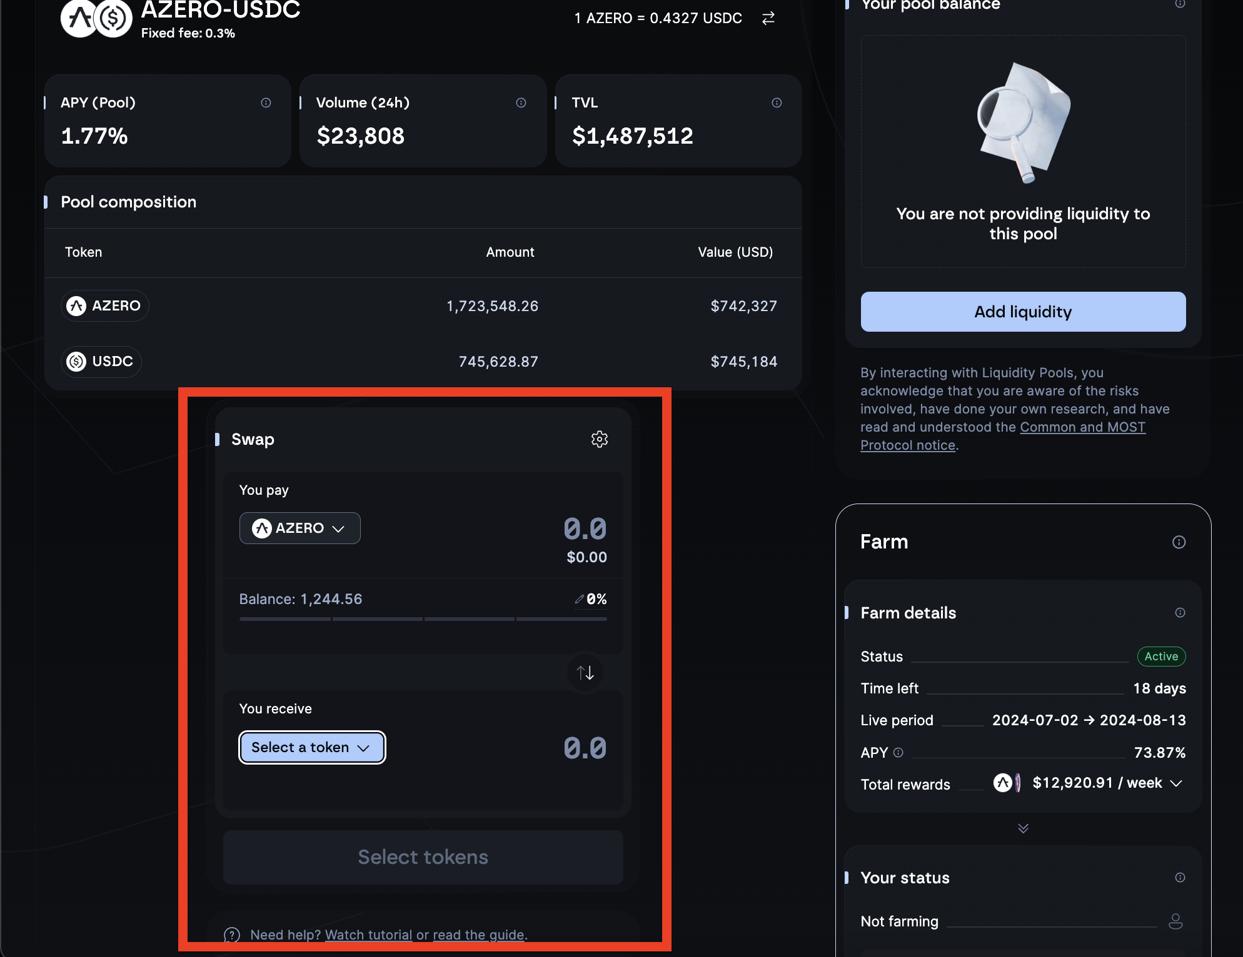Open the Select a token dropdown

[x=311, y=747]
